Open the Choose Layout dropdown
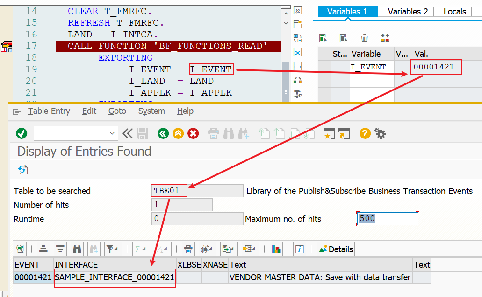Screen dimensions: 482x297 (x=251, y=249)
